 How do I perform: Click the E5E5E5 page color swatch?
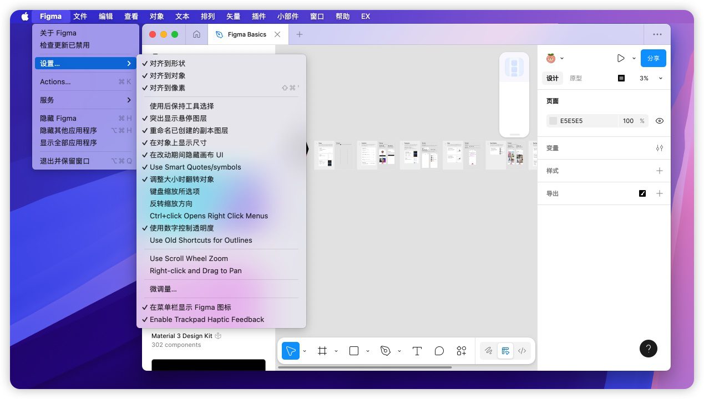point(553,121)
